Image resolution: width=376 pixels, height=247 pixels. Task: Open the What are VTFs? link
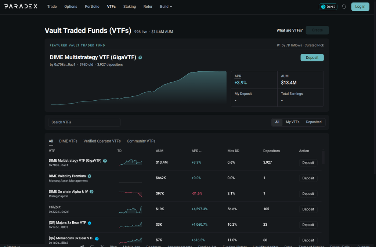coord(289,30)
